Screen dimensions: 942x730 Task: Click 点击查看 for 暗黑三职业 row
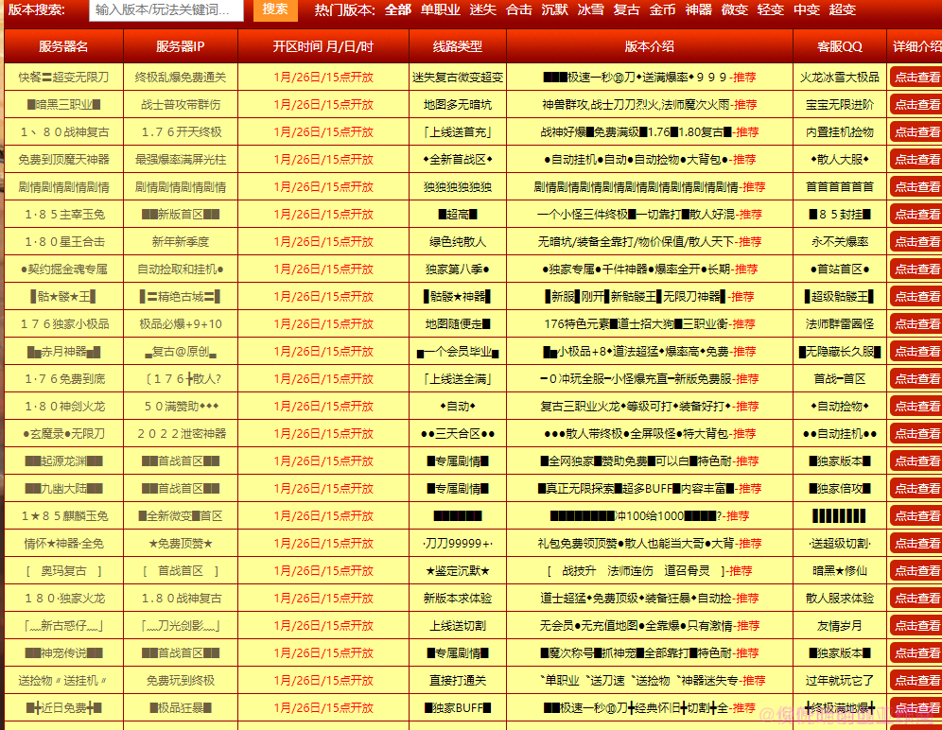[x=916, y=105]
